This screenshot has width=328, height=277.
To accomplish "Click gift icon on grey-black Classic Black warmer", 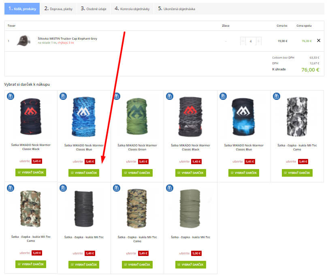I will pos(170,96).
